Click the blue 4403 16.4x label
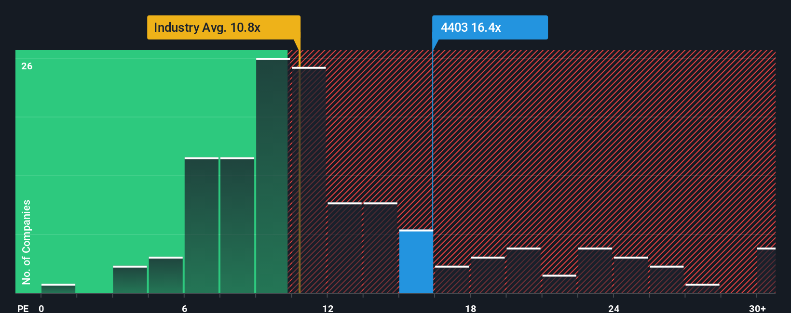Screen dimensions: 791x313 click(490, 27)
